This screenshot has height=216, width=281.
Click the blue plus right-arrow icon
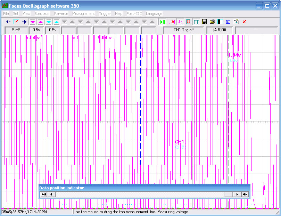point(24,22)
